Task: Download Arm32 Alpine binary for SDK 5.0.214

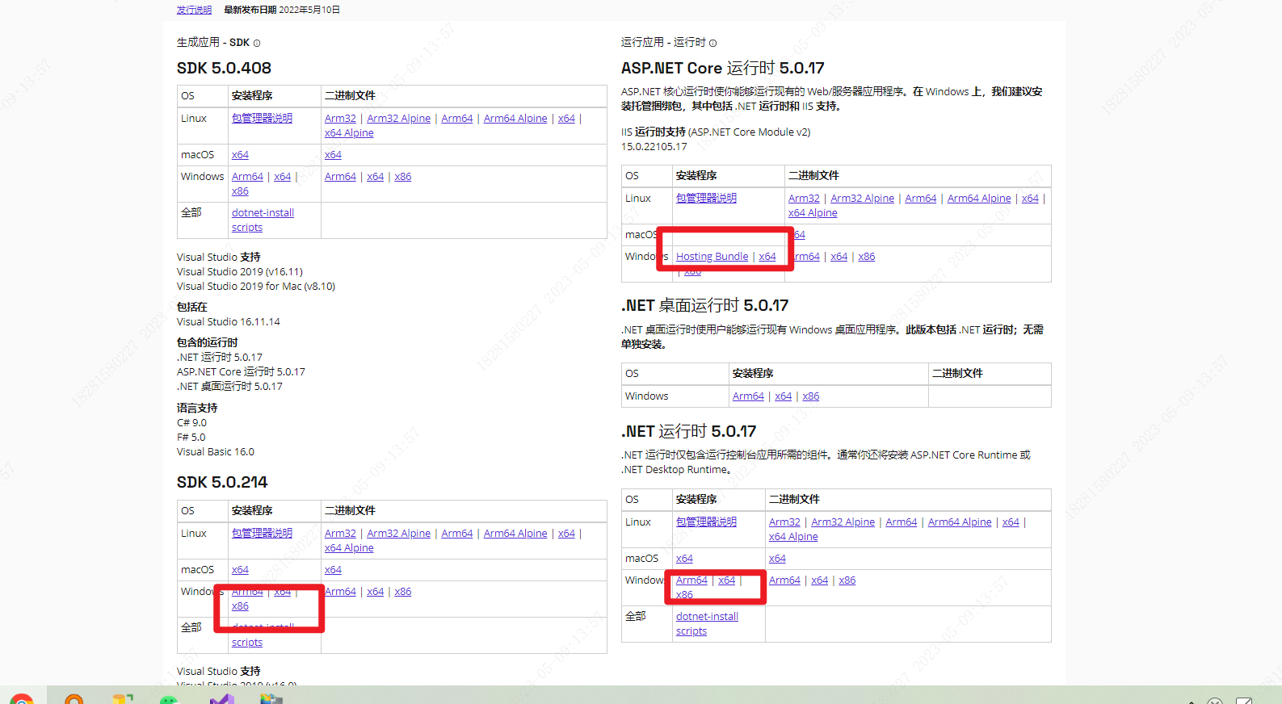Action: (398, 533)
